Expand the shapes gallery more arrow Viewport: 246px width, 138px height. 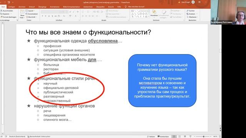(x=149, y=16)
